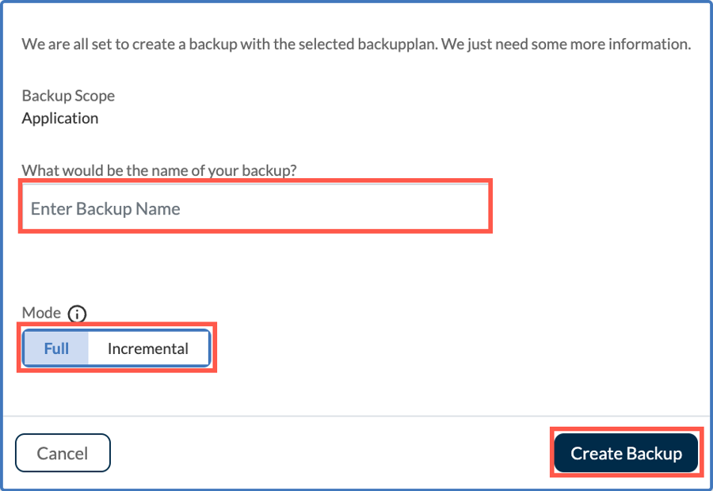Click the introductory backupplan description text
The image size is (713, 491).
click(x=356, y=44)
